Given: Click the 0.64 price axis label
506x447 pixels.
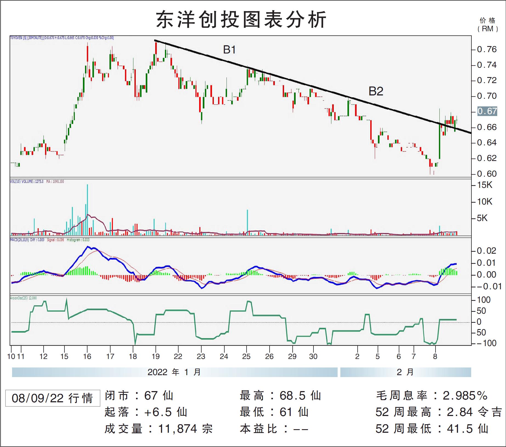Looking at the screenshot, I should (x=487, y=143).
